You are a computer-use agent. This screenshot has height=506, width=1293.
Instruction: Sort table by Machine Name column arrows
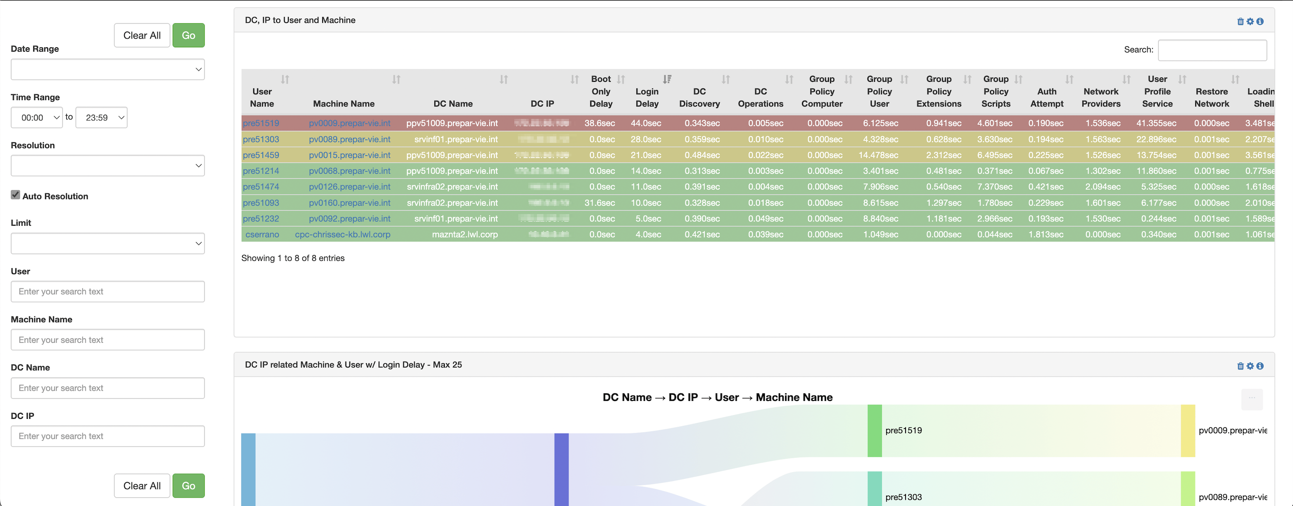pyautogui.click(x=396, y=79)
